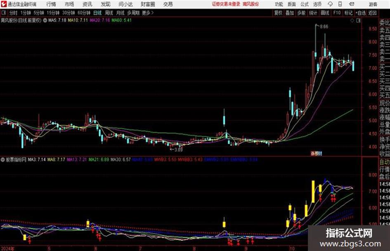Click the 叠加 overlay button
390x251 pixels.
click(290, 13)
